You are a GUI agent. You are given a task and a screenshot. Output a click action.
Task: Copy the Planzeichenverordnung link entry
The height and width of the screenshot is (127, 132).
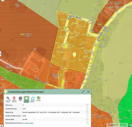tap(87, 123)
